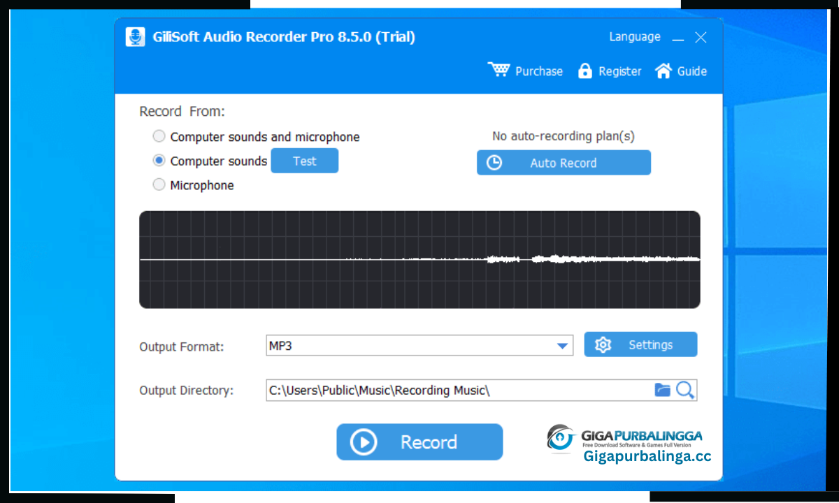The width and height of the screenshot is (839, 503).
Task: Select Computer sounds and microphone option
Action: 257,137
